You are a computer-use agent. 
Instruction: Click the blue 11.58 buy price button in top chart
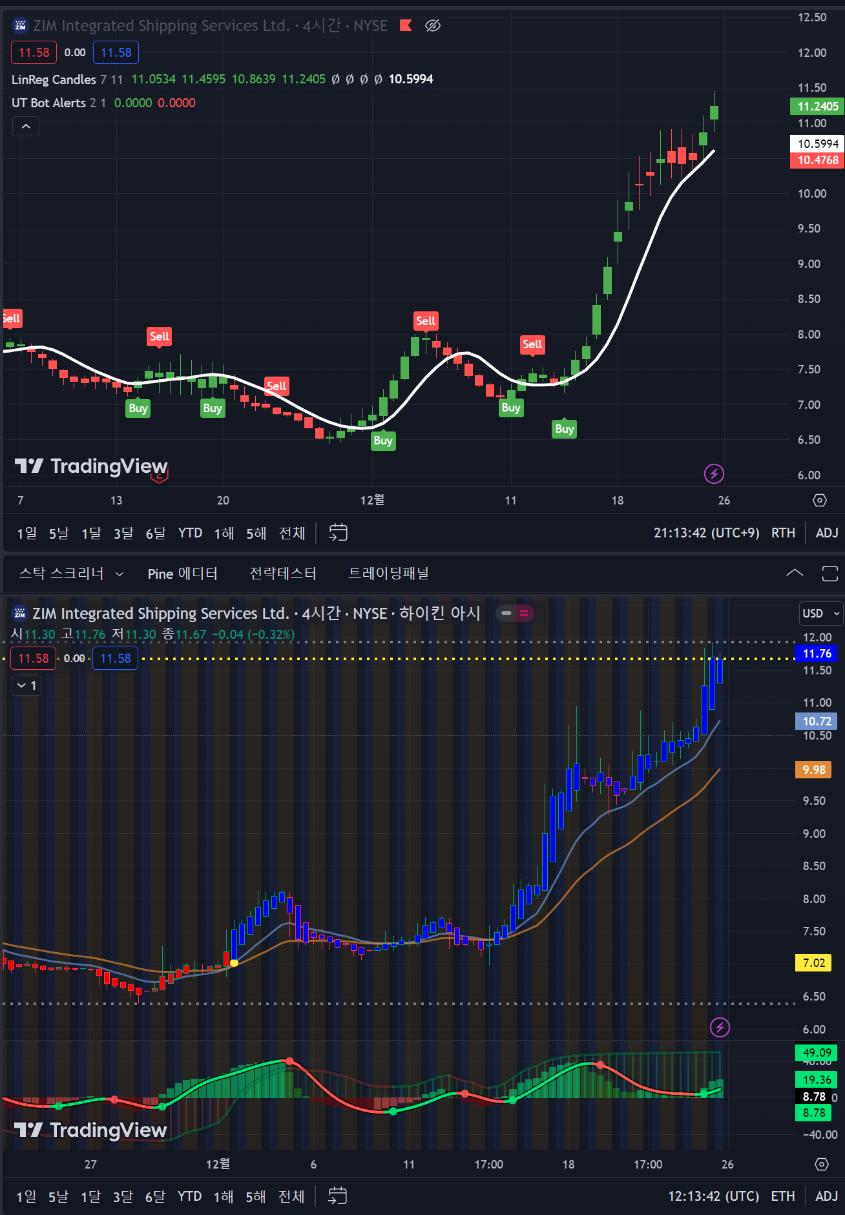point(116,52)
